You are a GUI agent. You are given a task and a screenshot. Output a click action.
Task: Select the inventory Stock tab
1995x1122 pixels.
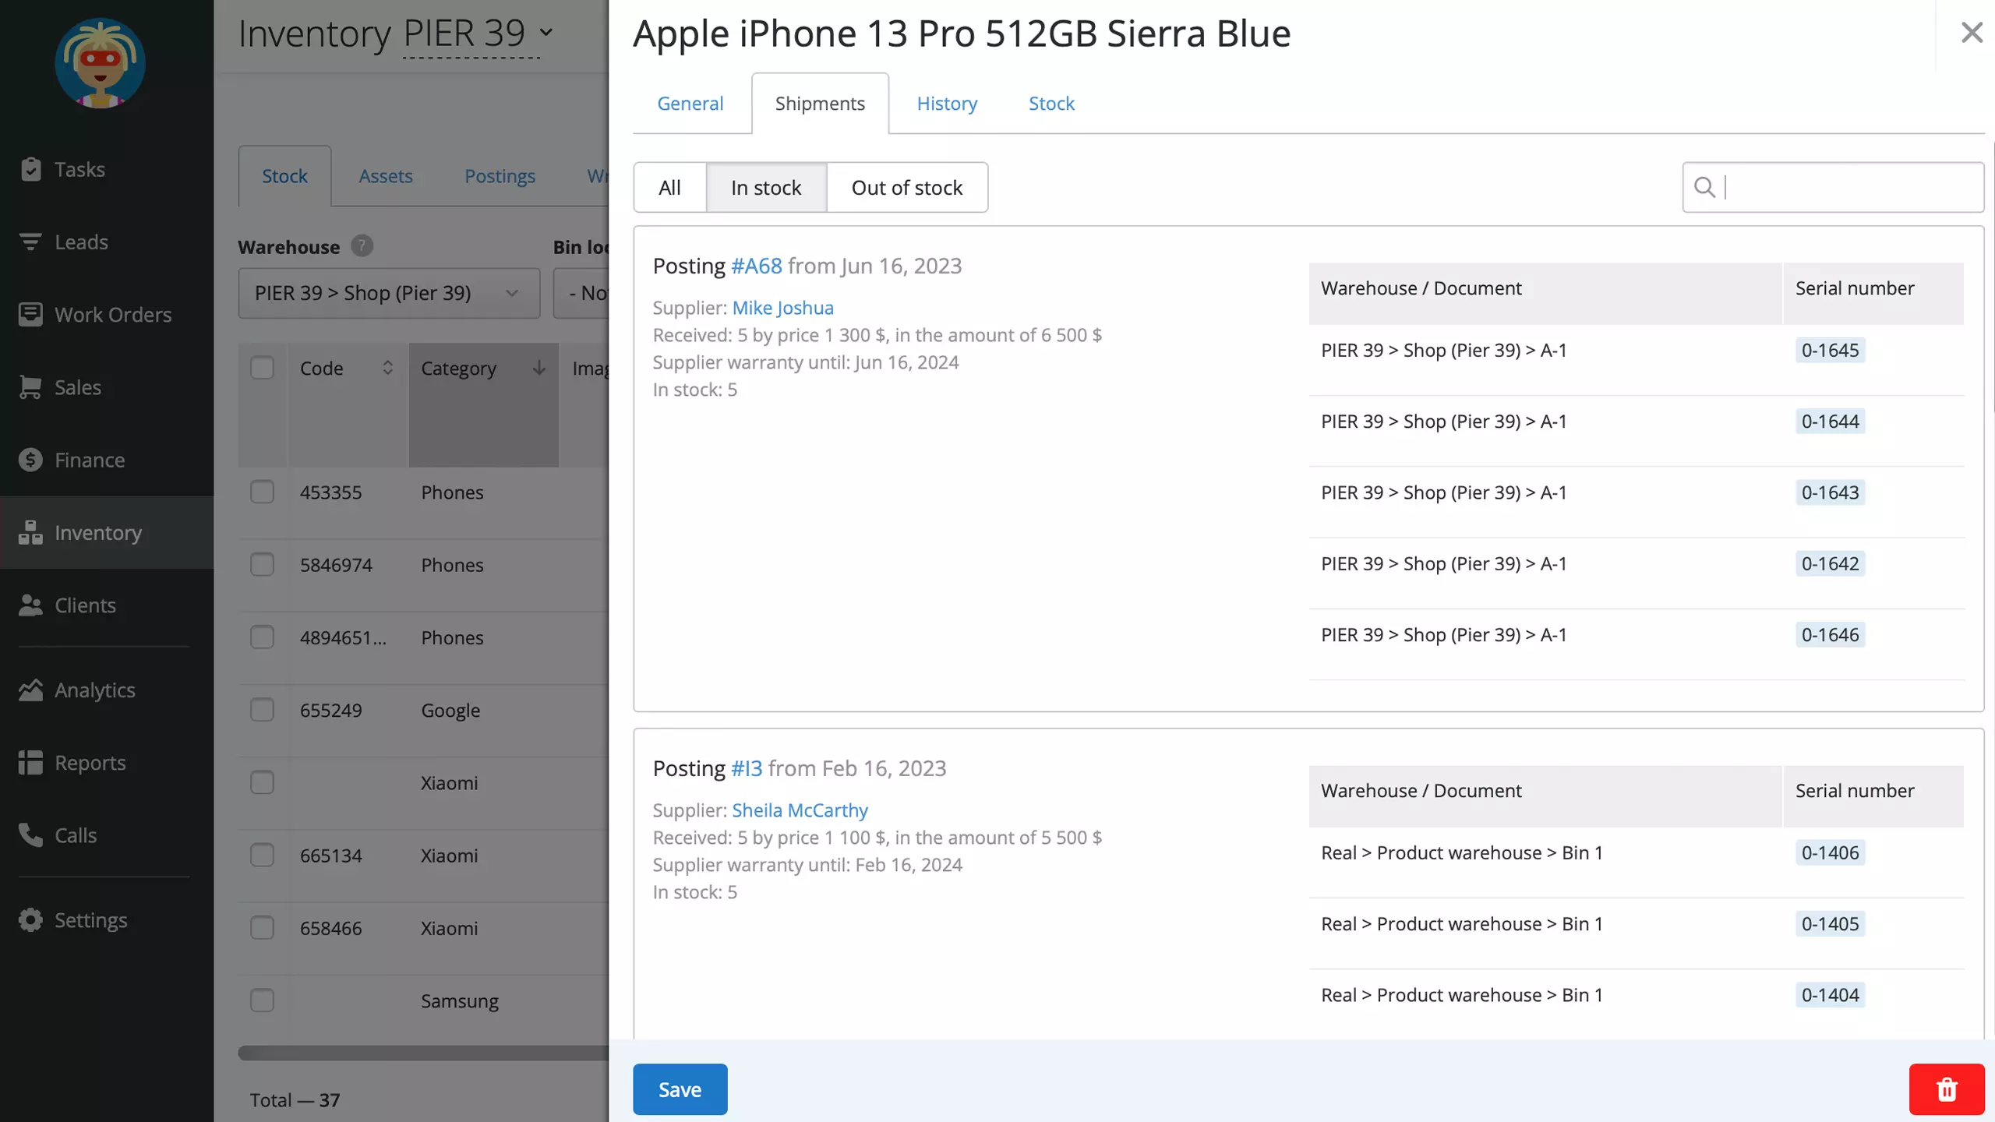284,176
